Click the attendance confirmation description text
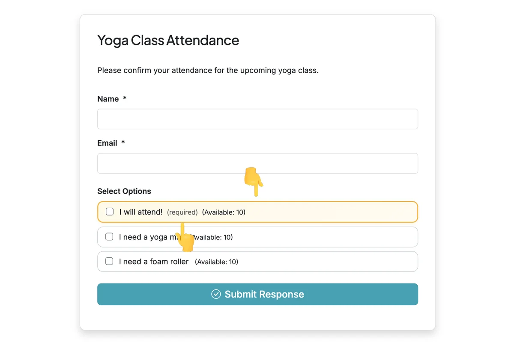 pos(208,70)
